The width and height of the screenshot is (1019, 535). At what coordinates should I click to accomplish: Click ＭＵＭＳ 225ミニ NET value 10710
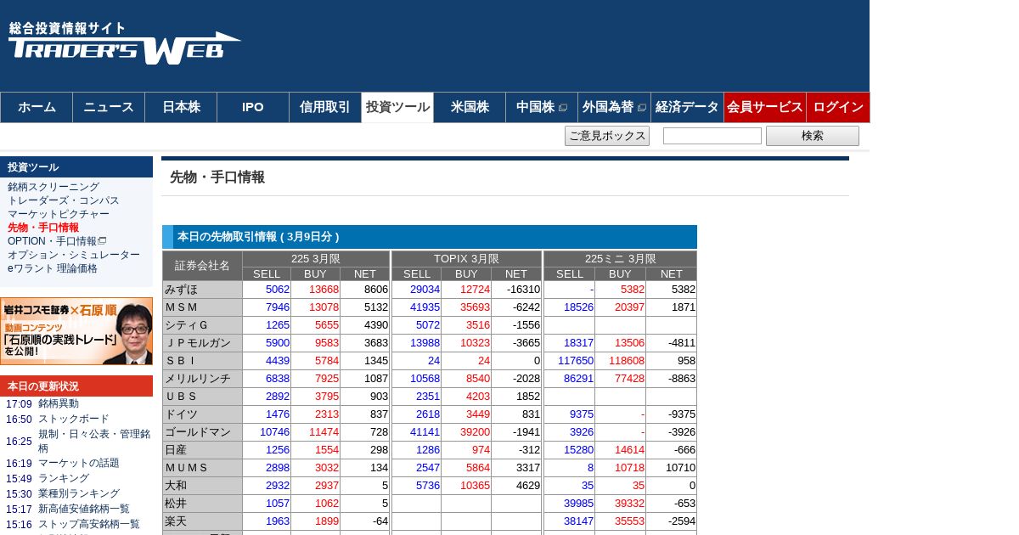(x=678, y=468)
